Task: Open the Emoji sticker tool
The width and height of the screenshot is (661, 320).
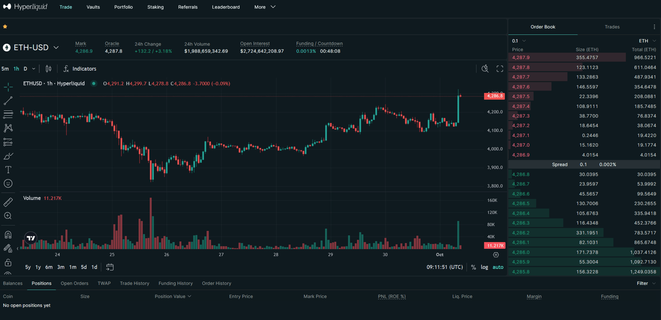Action: (x=8, y=183)
